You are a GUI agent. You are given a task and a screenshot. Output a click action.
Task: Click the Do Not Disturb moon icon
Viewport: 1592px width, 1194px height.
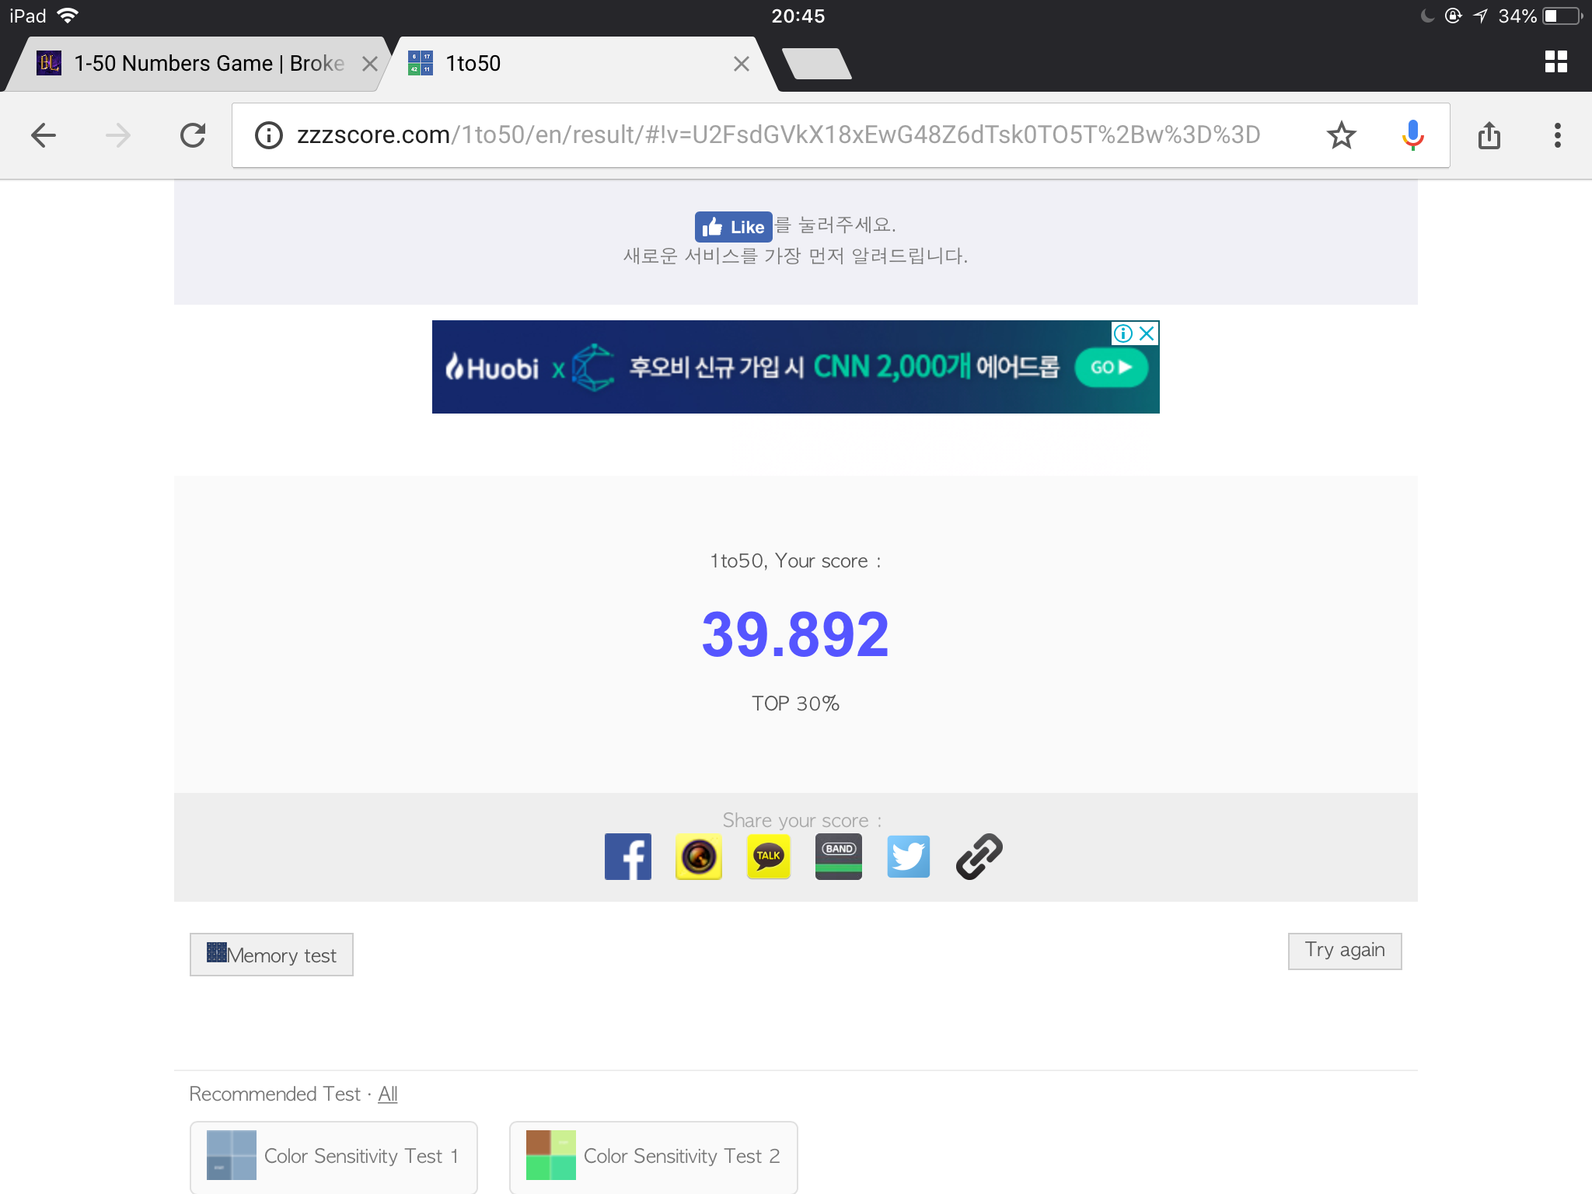point(1427,16)
